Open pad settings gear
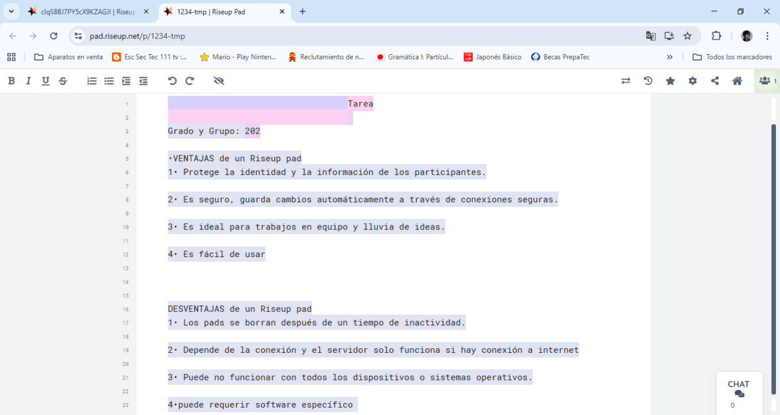The height and width of the screenshot is (415, 780). click(693, 81)
